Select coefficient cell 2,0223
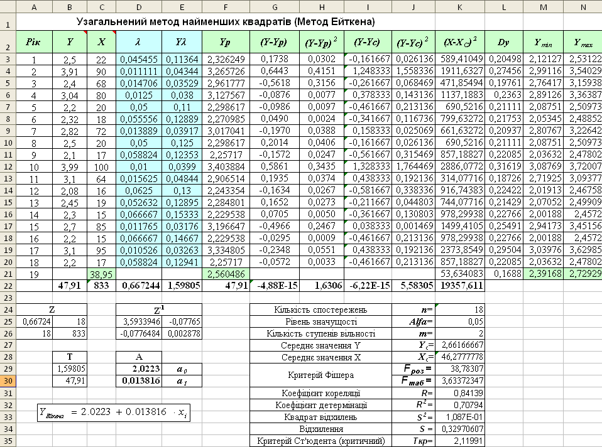This screenshot has height=447, width=602. coord(139,369)
